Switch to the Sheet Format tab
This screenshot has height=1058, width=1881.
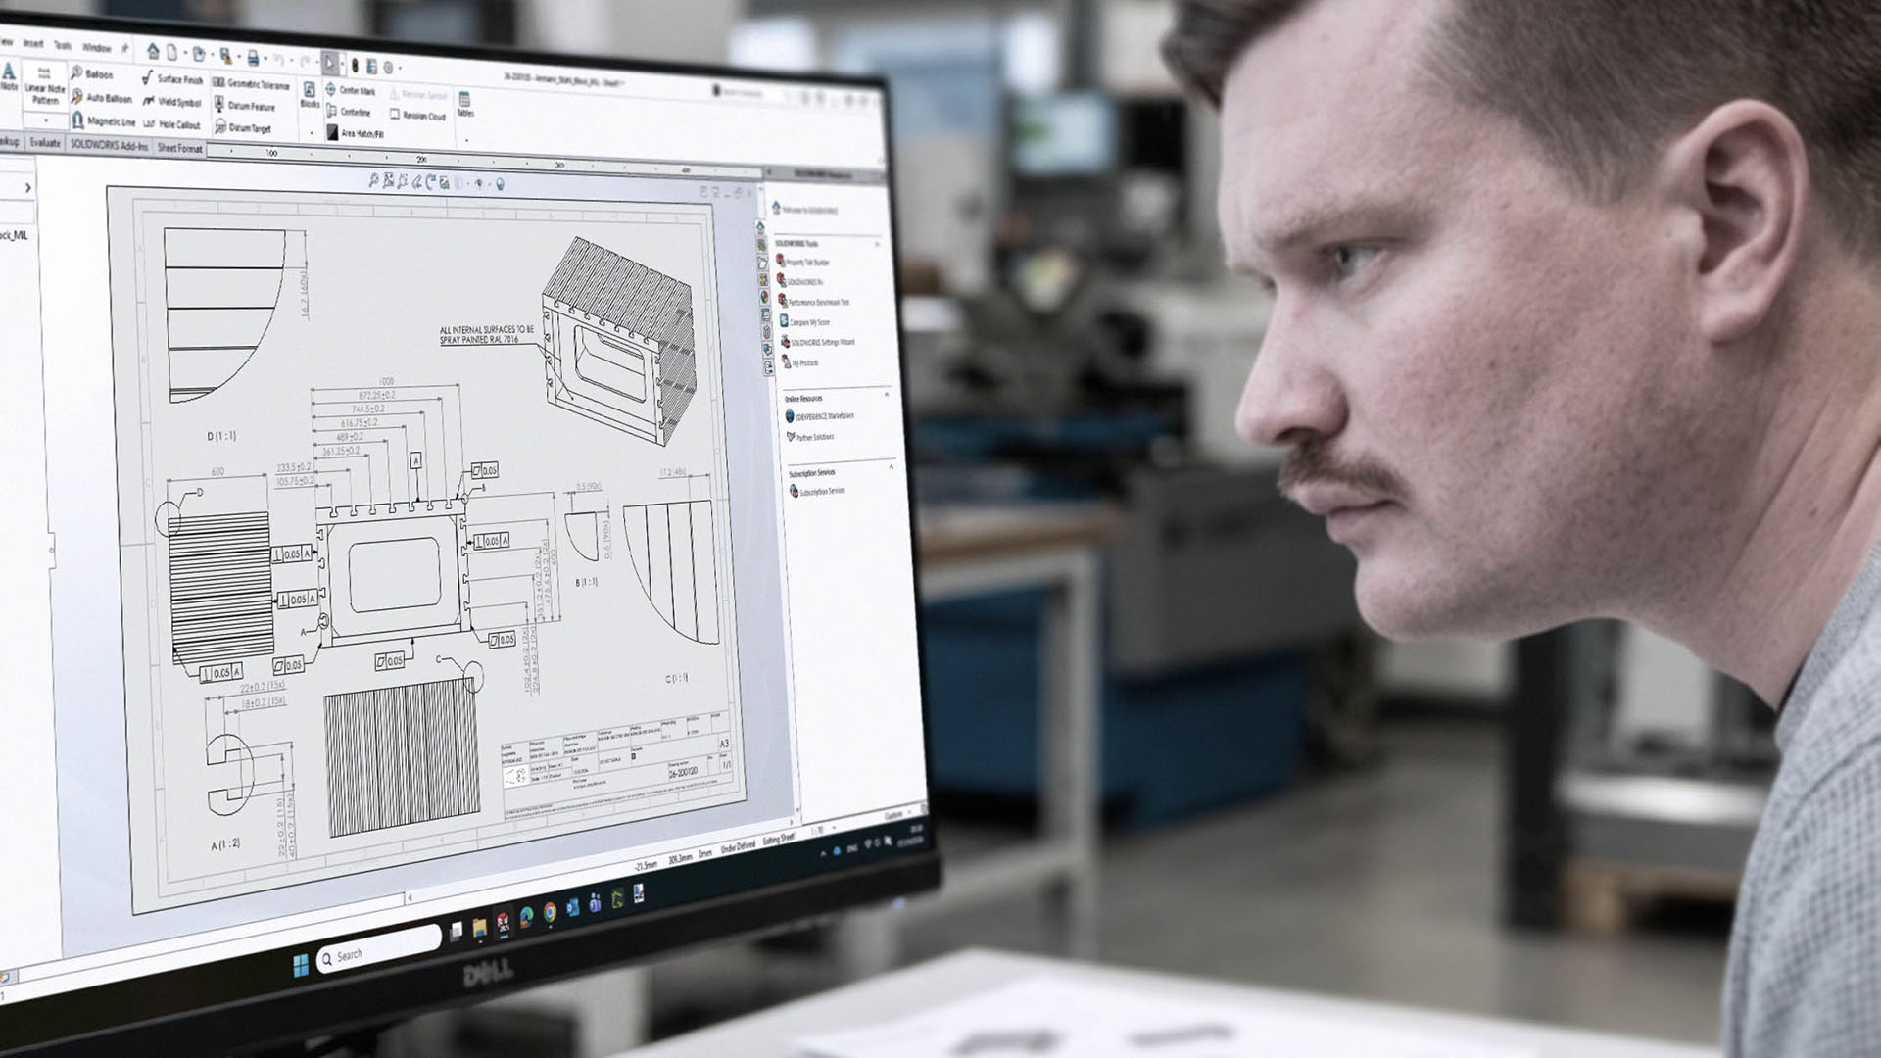[180, 149]
